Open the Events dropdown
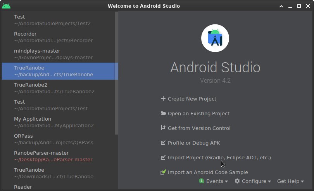This screenshot has width=314, height=191. click(x=217, y=181)
